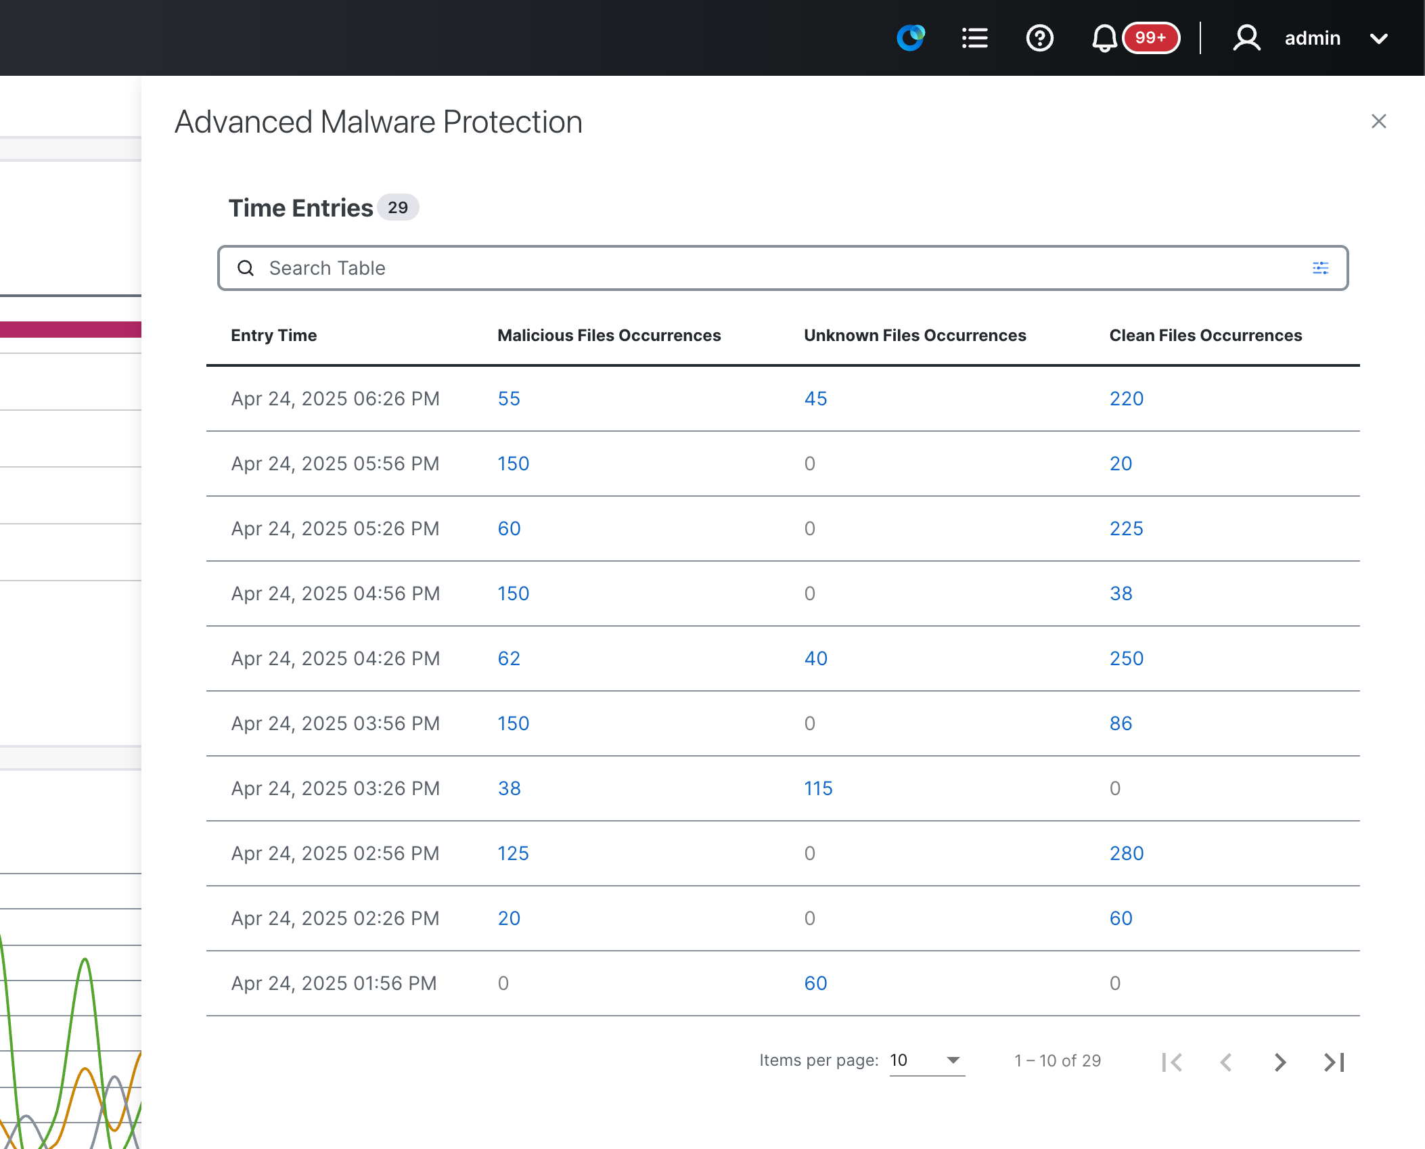Sort by Entry Time column header
1425x1149 pixels.
click(274, 336)
